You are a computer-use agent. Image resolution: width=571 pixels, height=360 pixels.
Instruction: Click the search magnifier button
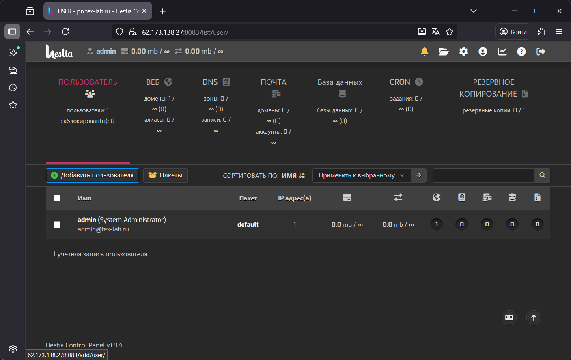(542, 175)
